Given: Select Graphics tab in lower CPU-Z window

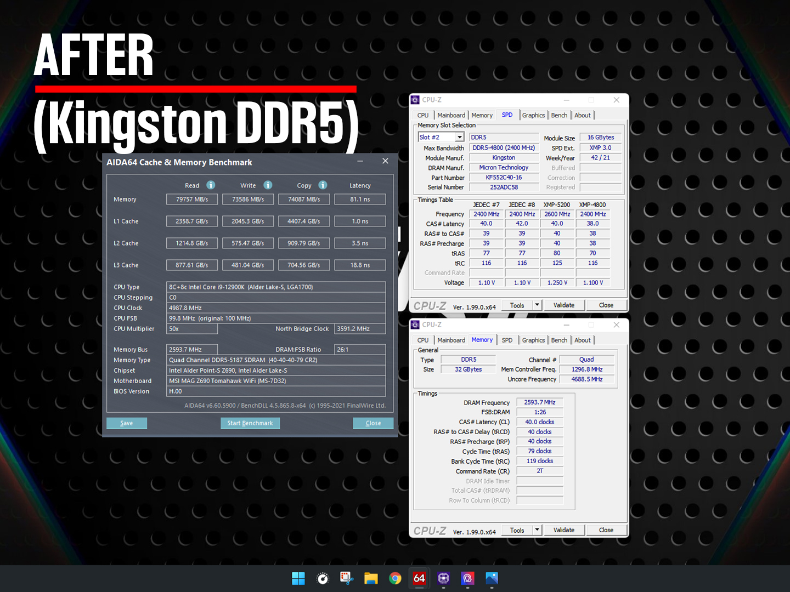Looking at the screenshot, I should click(x=533, y=340).
